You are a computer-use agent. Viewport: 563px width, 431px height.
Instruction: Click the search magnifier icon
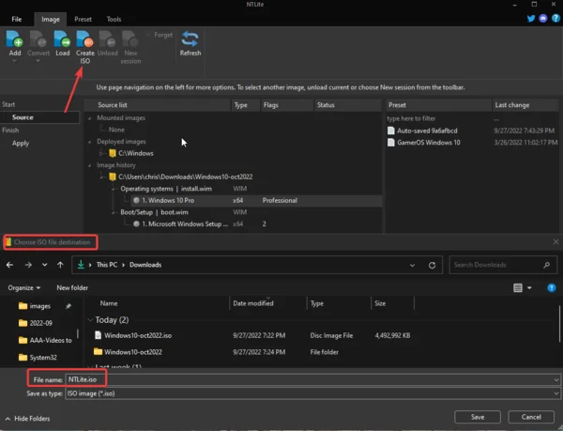click(546, 265)
